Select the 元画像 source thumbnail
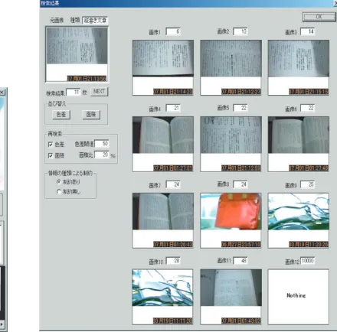Image resolution: width=337 pixels, height=332 pixels. (x=77, y=54)
